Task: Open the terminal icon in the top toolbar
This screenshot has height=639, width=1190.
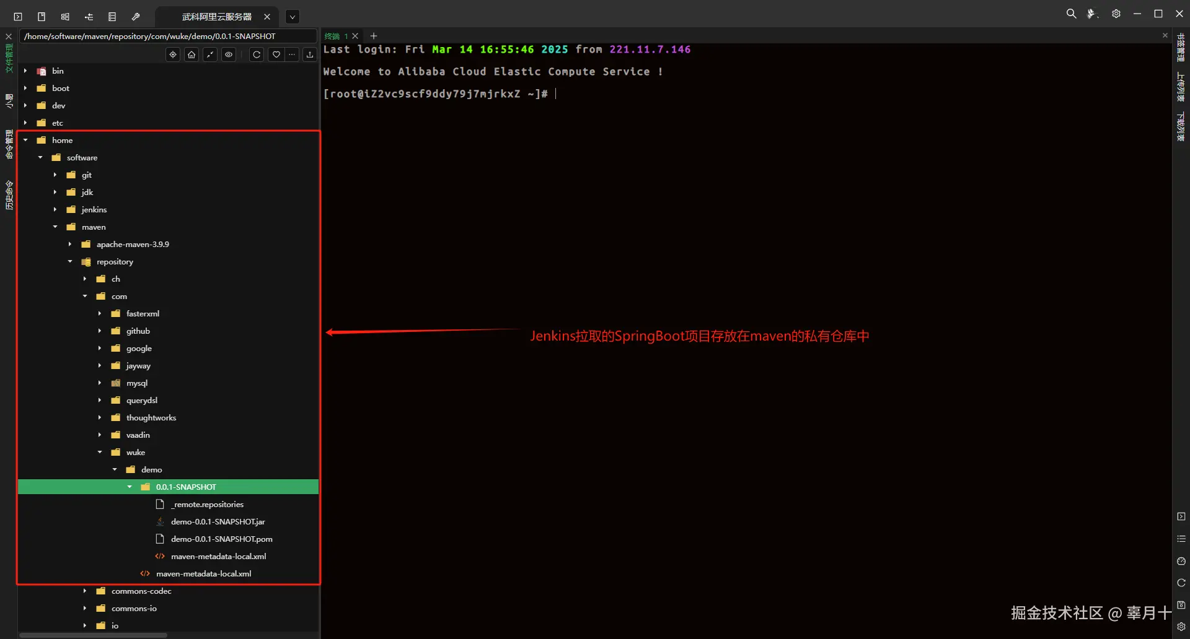Action: click(x=18, y=17)
